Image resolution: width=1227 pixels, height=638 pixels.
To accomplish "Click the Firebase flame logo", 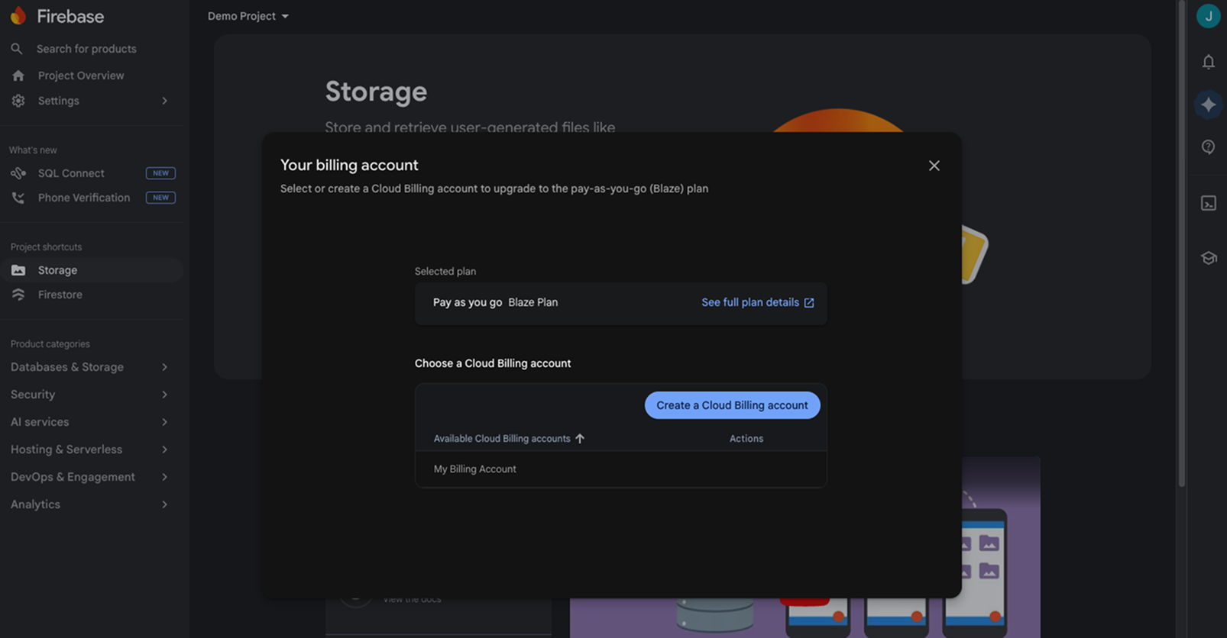I will [x=18, y=15].
